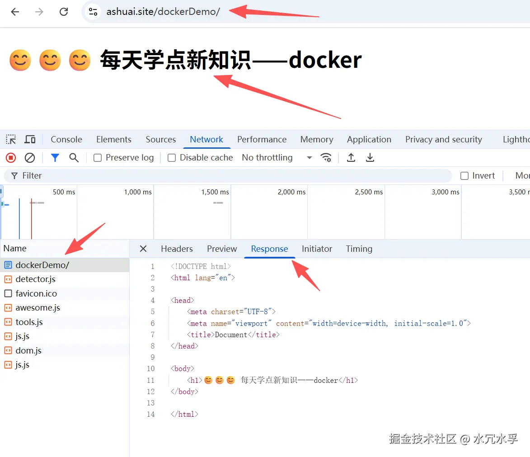530x457 pixels.
Task: Click the <title>Document</title> response line
Action: pyautogui.click(x=233, y=335)
